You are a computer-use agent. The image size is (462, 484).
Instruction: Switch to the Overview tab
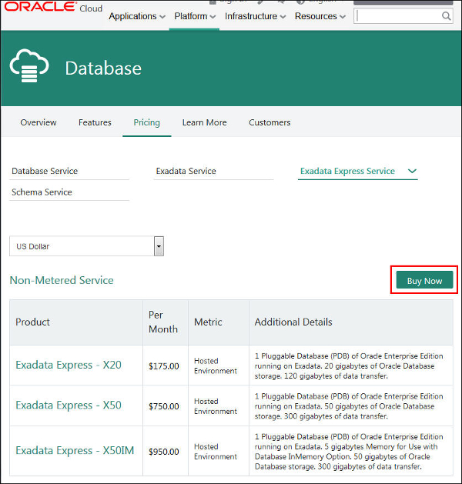(38, 122)
